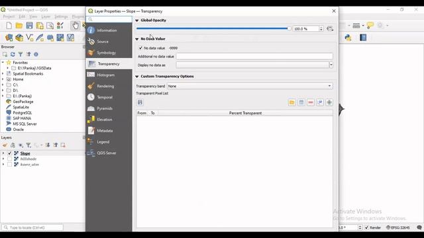Viewport: 424px width, 238px height.
Task: Click the Open Project folder icon
Action: 19,26
